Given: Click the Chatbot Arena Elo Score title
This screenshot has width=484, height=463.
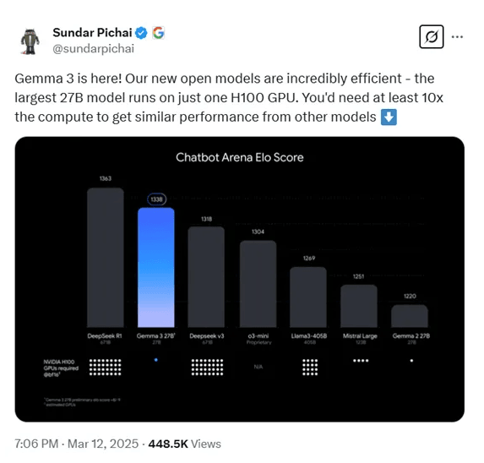Looking at the screenshot, I should click(240, 157).
